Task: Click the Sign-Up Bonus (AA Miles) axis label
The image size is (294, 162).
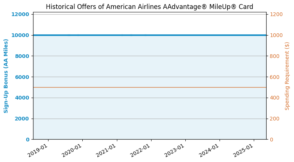Action: click(6, 76)
